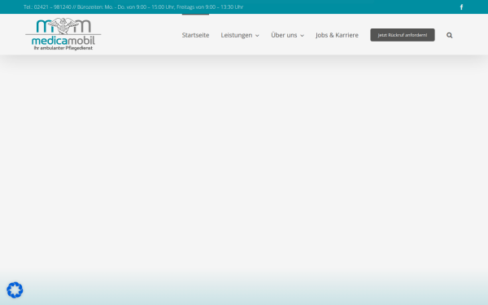Expand Über uns dropdown chevron
The image size is (488, 305).
302,36
